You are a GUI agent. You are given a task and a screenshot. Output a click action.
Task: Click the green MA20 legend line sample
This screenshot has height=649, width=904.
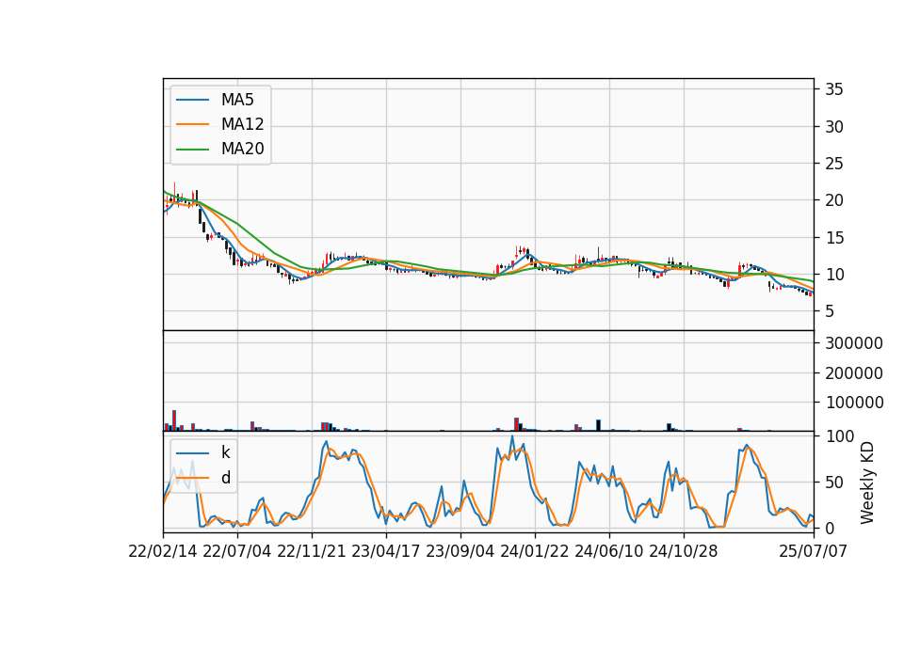tap(192, 149)
